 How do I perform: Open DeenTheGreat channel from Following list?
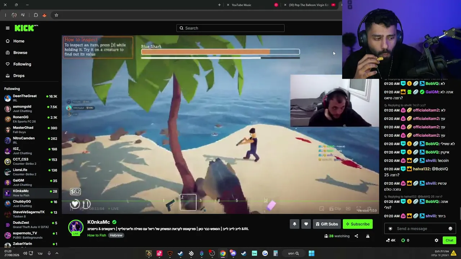[31, 98]
